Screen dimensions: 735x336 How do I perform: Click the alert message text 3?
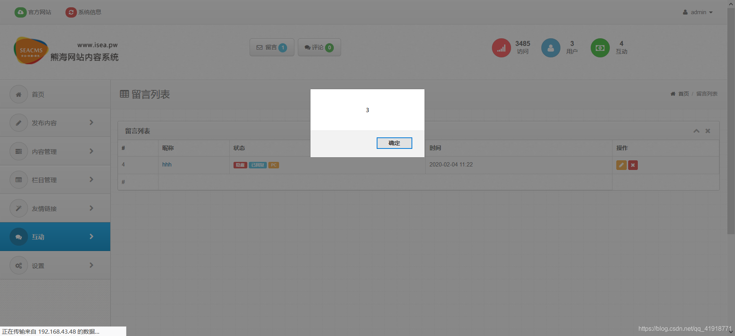click(367, 110)
